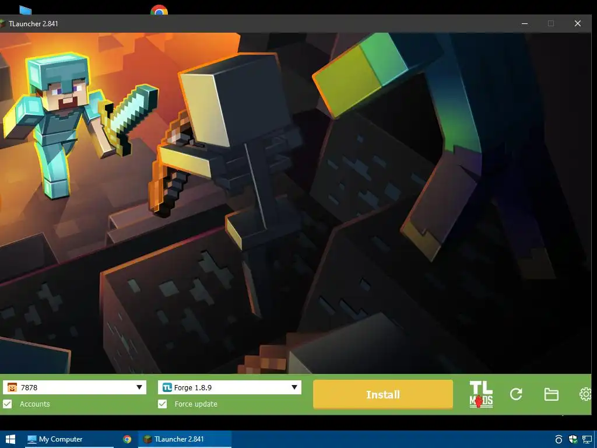The height and width of the screenshot is (448, 597).
Task: Click the Accounts label
Action: [34, 404]
